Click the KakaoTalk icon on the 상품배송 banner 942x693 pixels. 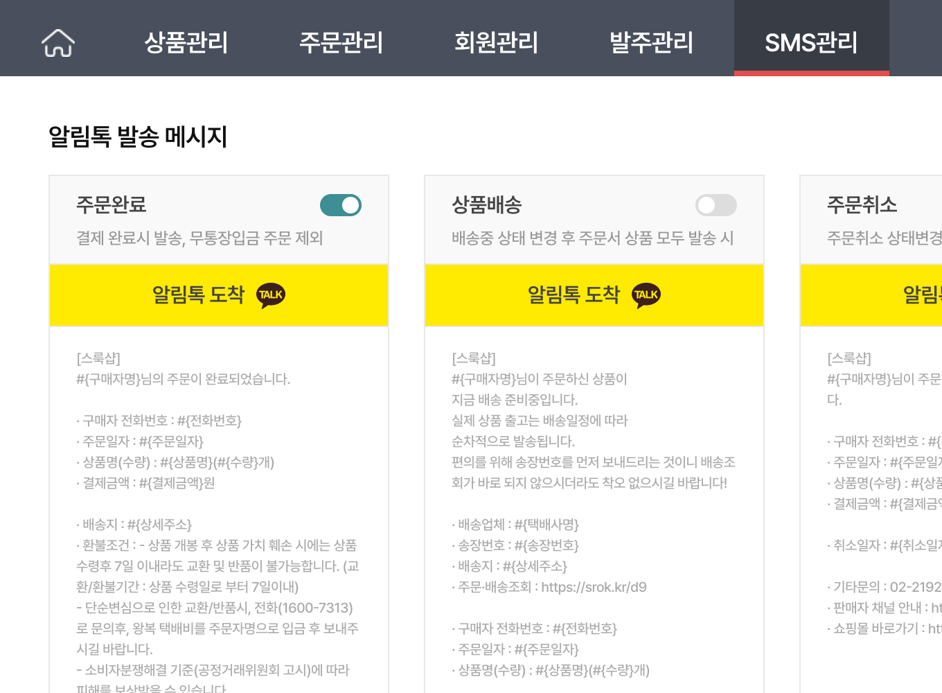coord(646,295)
